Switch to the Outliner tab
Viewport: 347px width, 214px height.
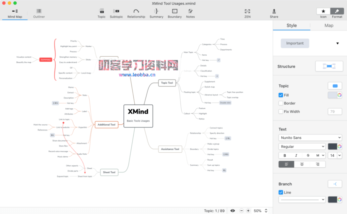38,13
